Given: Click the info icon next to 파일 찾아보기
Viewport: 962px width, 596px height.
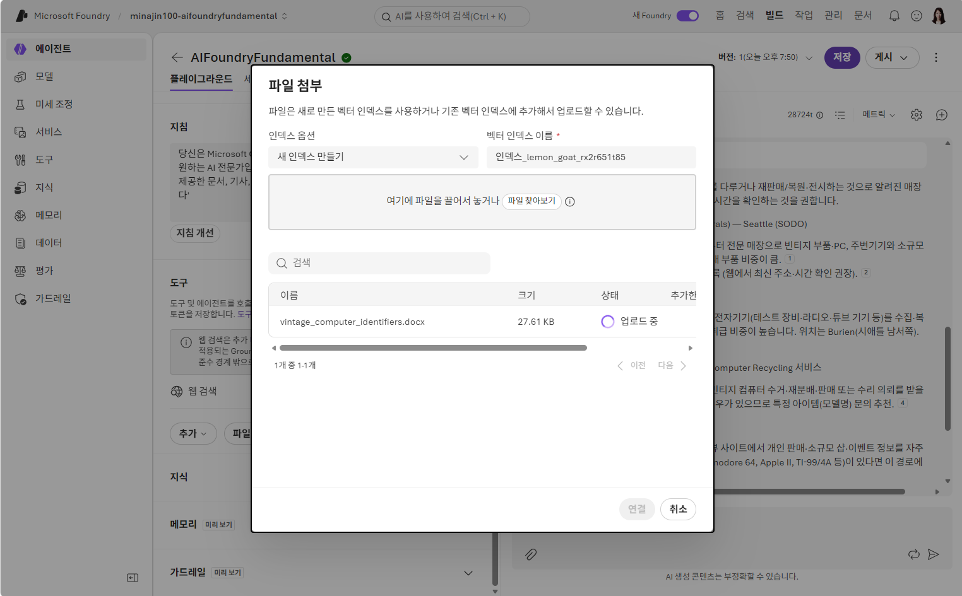Looking at the screenshot, I should [570, 202].
